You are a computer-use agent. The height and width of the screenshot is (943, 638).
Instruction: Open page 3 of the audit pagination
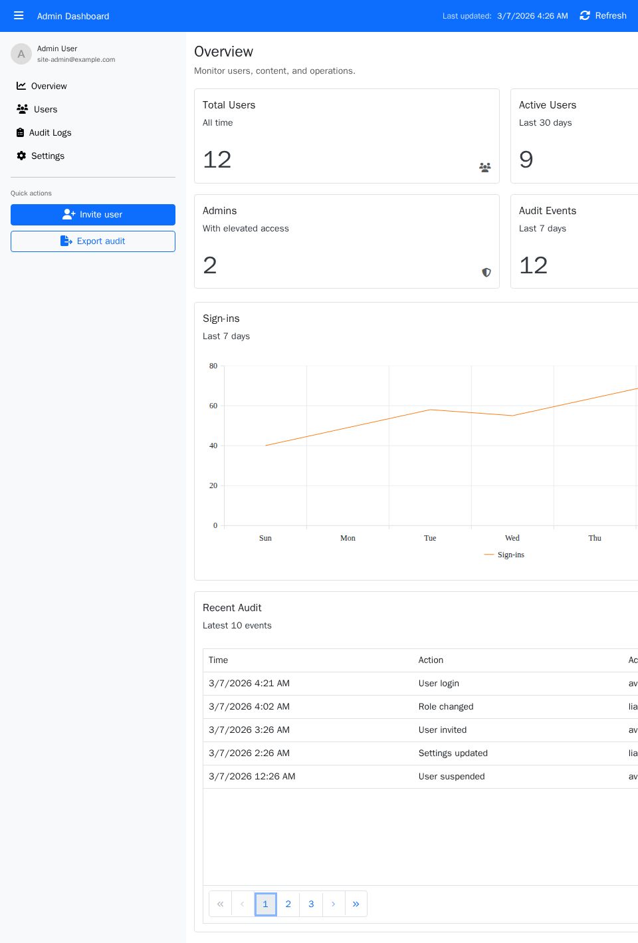click(311, 904)
